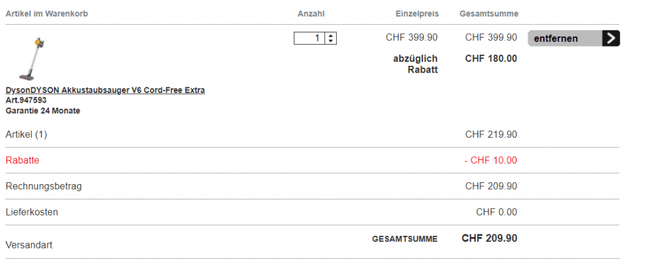This screenshot has width=653, height=260.
Task: Increase quantity with the up stepper arrow
Action: pos(330,36)
